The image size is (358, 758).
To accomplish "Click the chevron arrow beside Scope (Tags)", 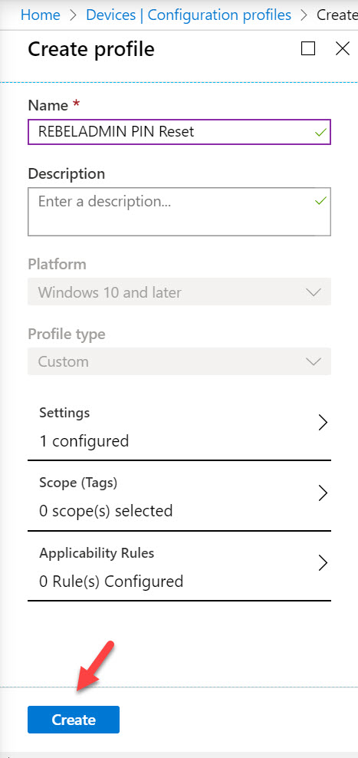I will 323,493.
